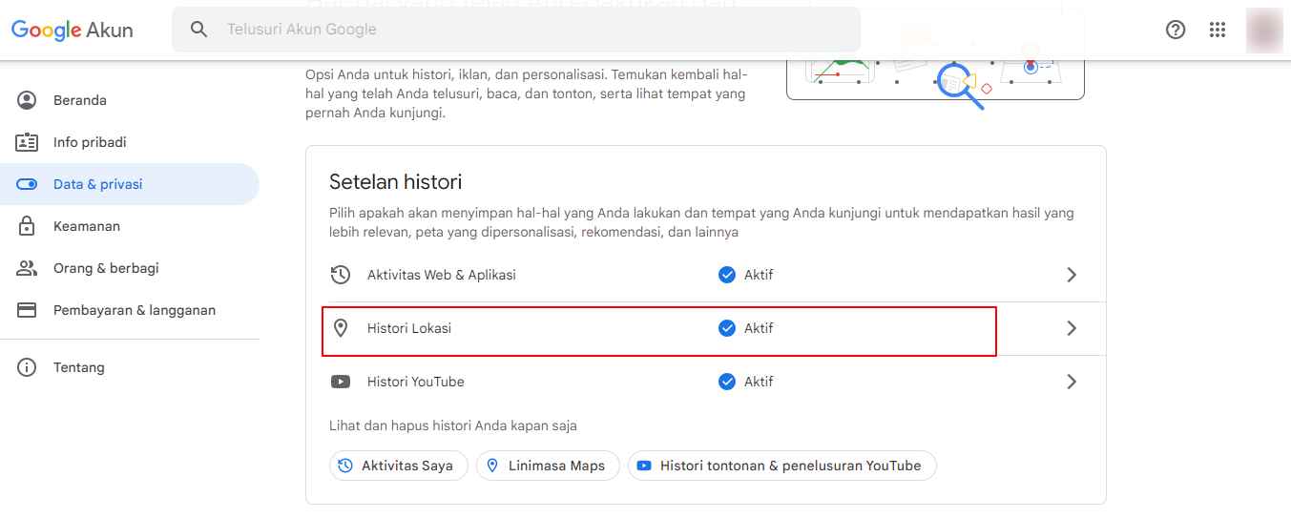Open Orang & berbagi page
1291x518 pixels.
click(x=130, y=268)
